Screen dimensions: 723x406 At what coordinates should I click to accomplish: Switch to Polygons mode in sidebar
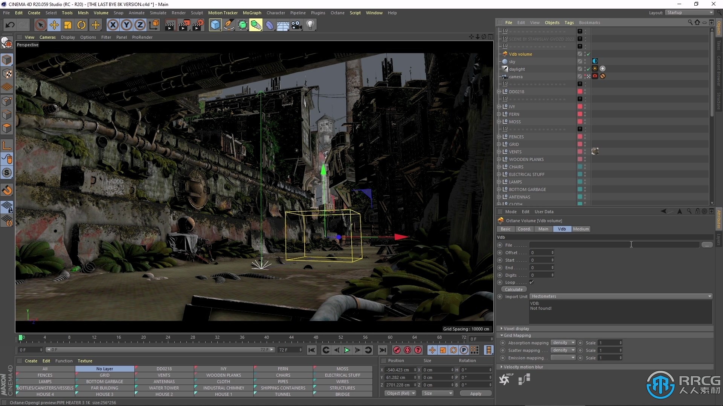(7, 128)
